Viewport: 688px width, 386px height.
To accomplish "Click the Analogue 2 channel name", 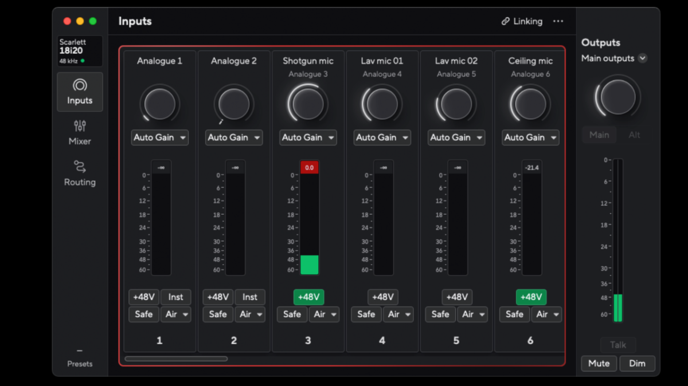I will (x=234, y=61).
